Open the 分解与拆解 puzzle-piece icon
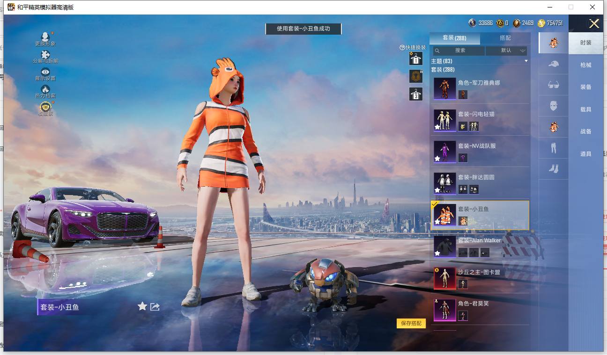Image resolution: width=607 pixels, height=355 pixels. [x=45, y=55]
